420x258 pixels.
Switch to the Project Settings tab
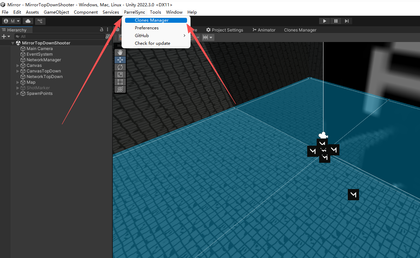pos(225,30)
